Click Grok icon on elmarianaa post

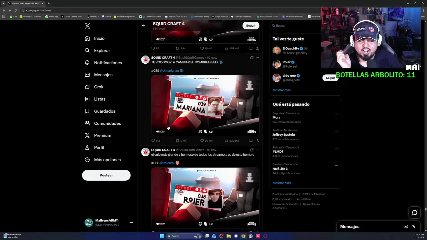coord(252,58)
